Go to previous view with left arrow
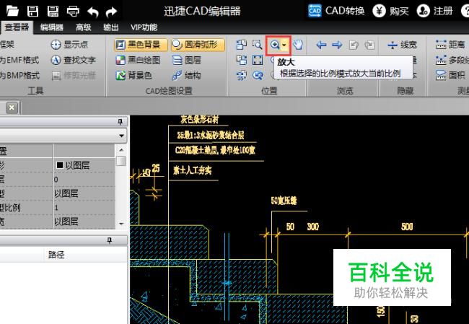 tap(321, 45)
